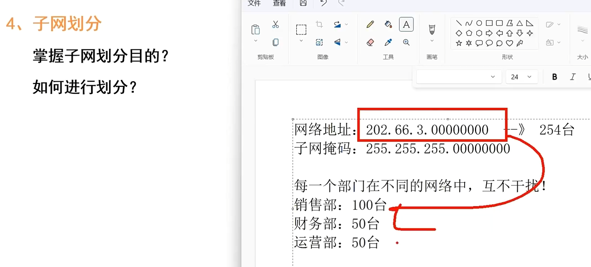Select the Magnifier zoom tool
591x267 pixels.
(406, 42)
